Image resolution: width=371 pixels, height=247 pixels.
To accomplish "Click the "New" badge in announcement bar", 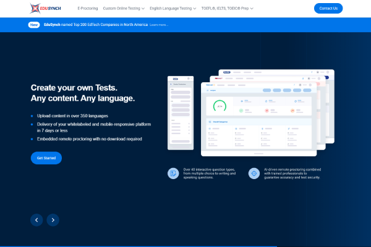I will [33, 25].
